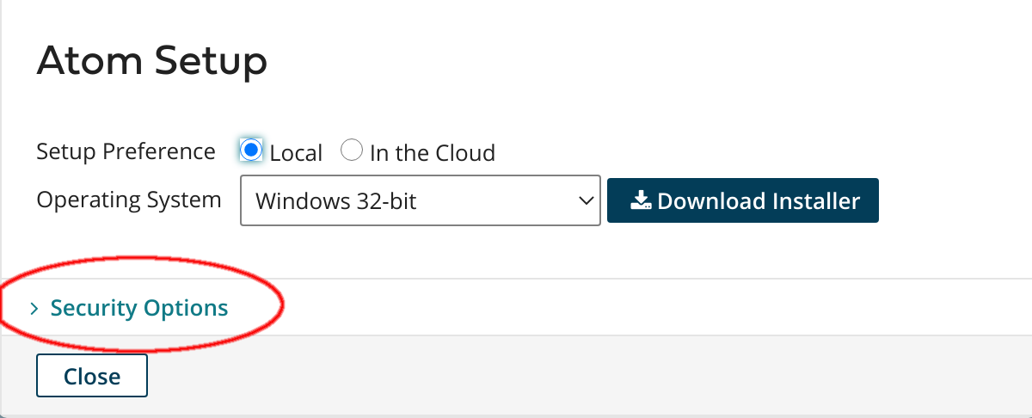Click the 'Windows 32-bit' selected value
Image resolution: width=1032 pixels, height=418 pixels.
[x=336, y=201]
